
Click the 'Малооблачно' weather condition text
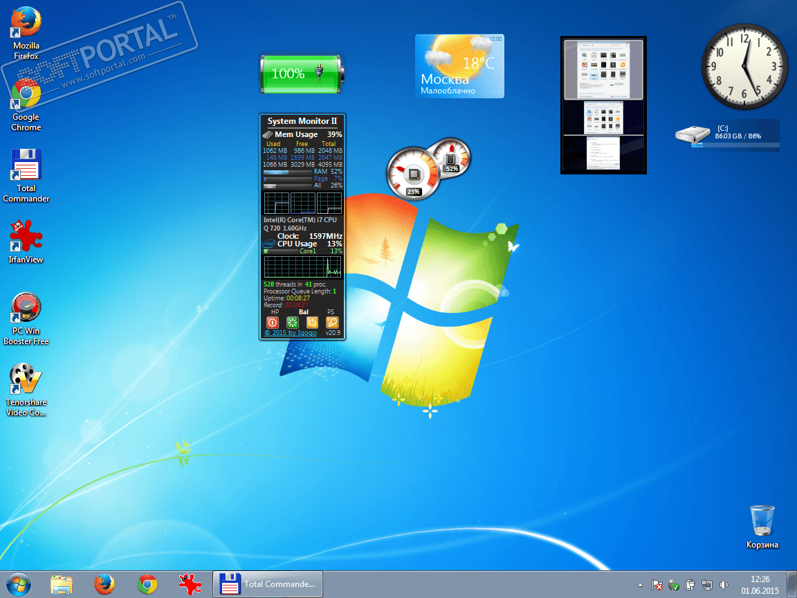click(x=448, y=91)
